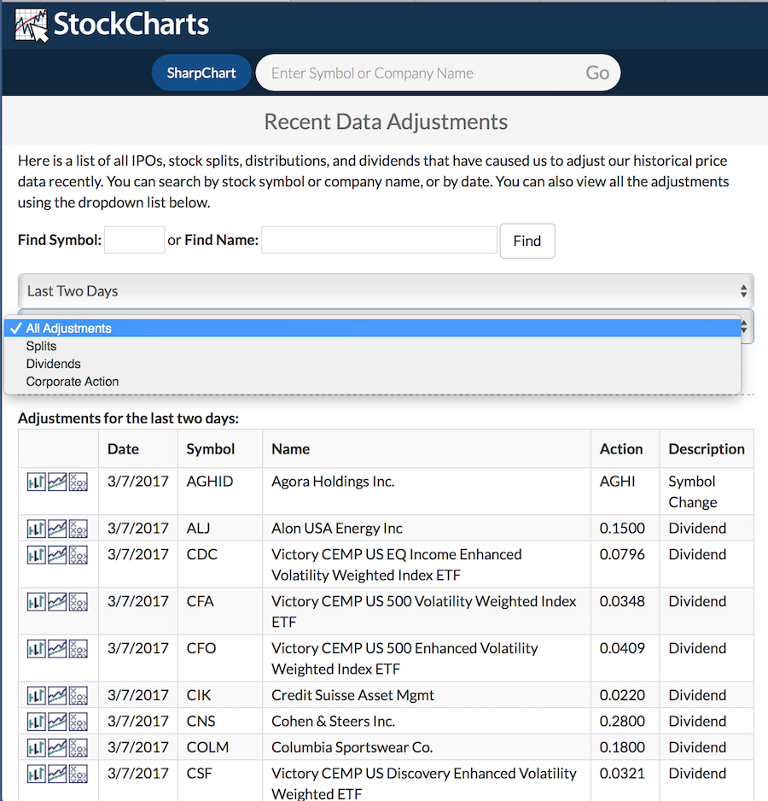The width and height of the screenshot is (768, 801).
Task: Open the Last Two Days dropdown
Action: (x=386, y=291)
